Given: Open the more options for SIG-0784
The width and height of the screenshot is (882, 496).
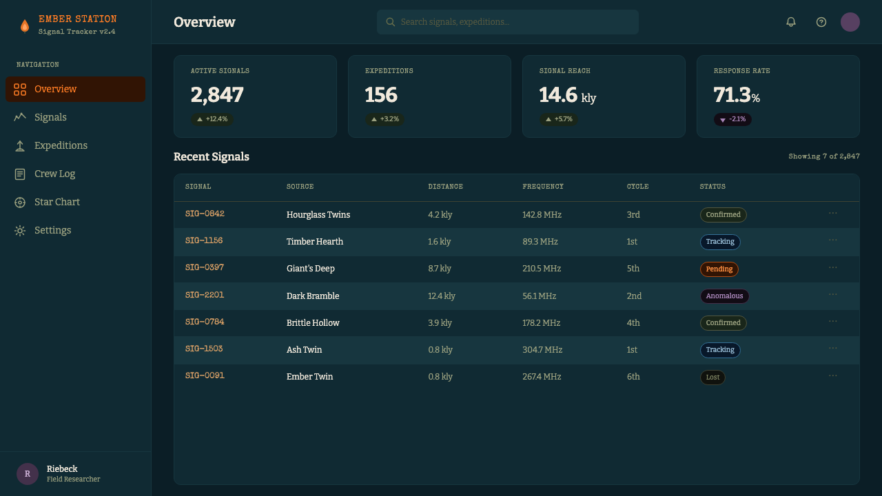Looking at the screenshot, I should [833, 322].
